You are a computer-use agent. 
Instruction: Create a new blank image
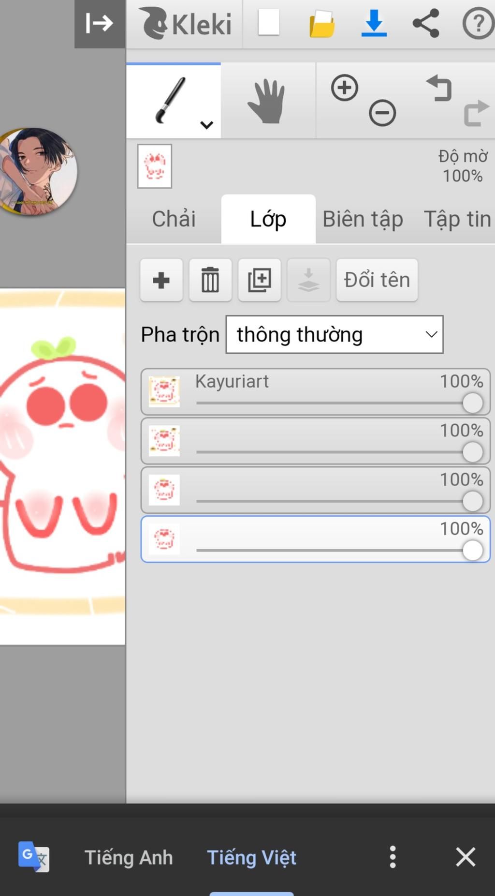269,23
